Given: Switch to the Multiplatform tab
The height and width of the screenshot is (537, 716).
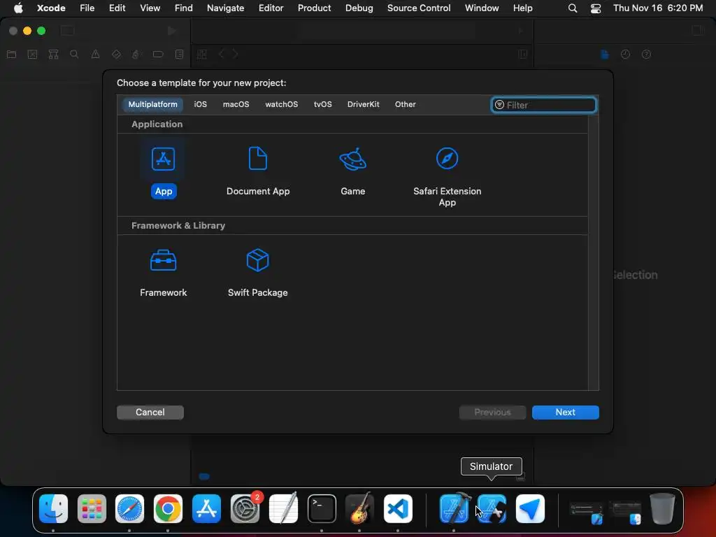Looking at the screenshot, I should click(152, 104).
